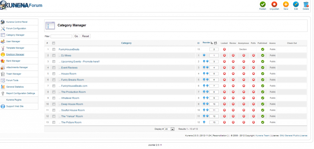Click the Edit pencil icon
Viewport: 314px width, 149px height.
click(x=296, y=4)
